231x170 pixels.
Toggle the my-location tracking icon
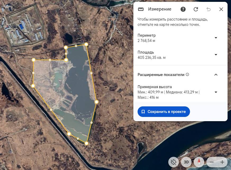coord(174,162)
